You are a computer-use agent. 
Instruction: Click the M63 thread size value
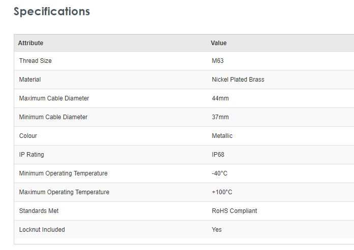[x=218, y=61]
